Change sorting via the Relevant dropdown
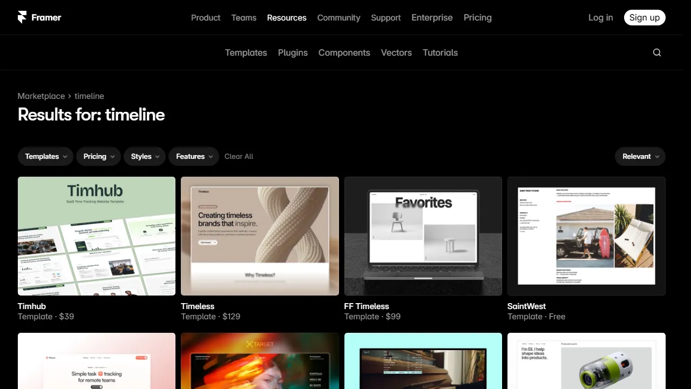 click(640, 156)
